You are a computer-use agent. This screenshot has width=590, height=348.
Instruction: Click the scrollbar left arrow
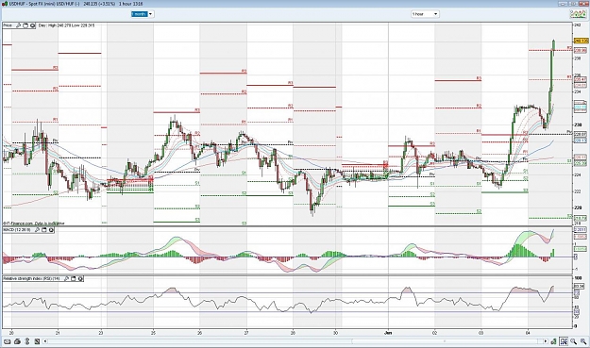45,341
